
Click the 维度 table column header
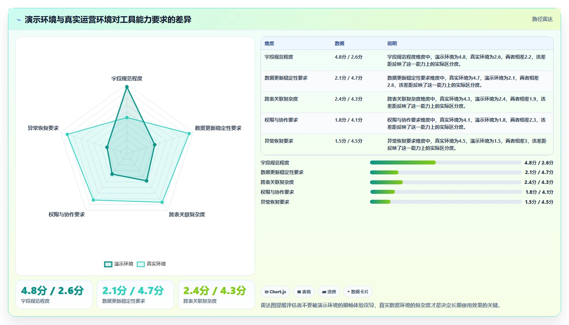269,44
